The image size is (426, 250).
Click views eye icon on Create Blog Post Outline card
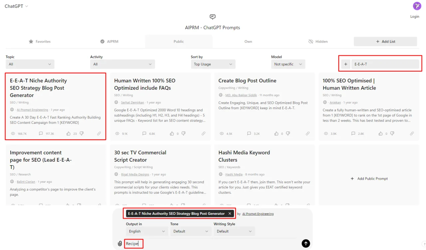click(222, 133)
